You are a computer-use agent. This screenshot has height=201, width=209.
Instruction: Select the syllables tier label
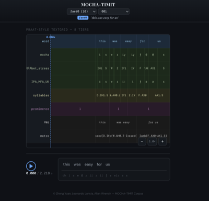coord(41,95)
